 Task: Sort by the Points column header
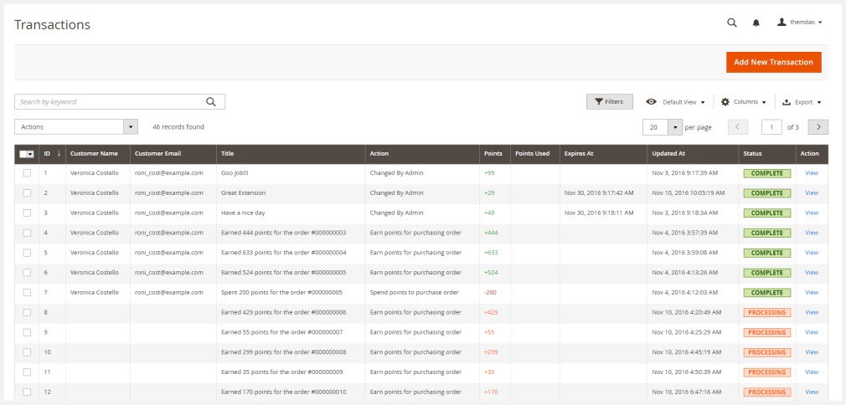tap(494, 154)
